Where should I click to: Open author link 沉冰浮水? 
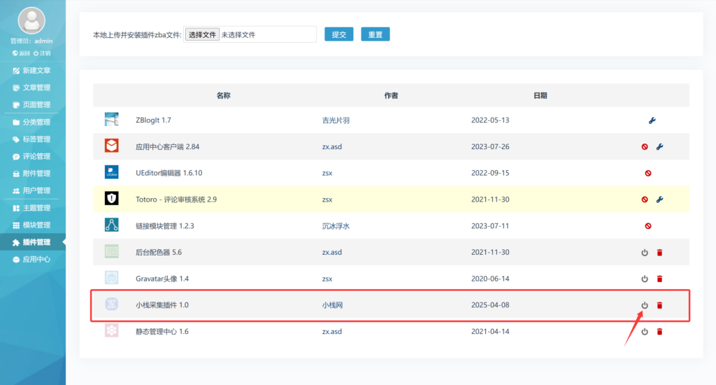click(336, 226)
